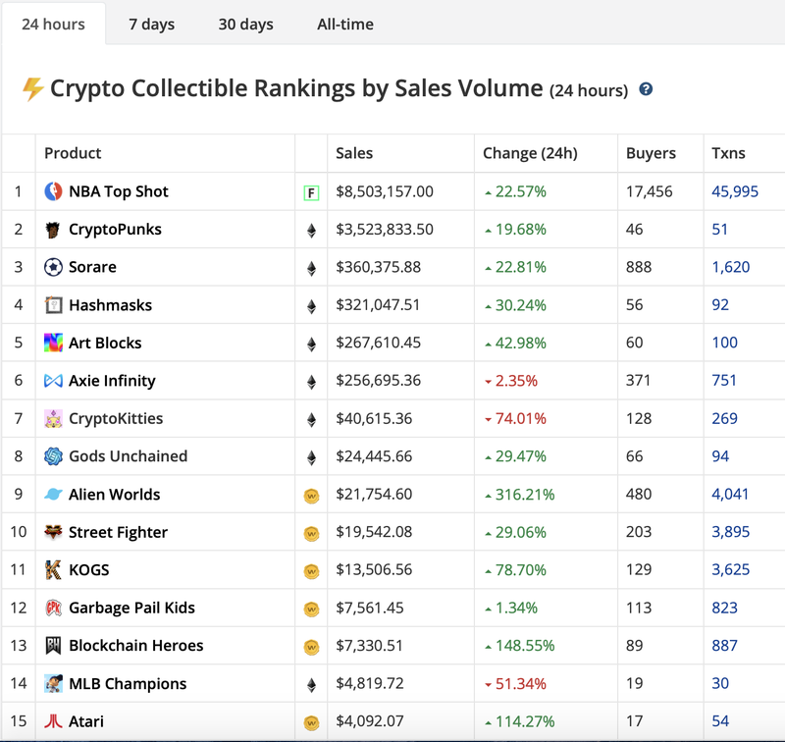Viewport: 785px width, 742px height.
Task: Click the Flow blockchain icon for NBA Top Shot
Action: [311, 192]
